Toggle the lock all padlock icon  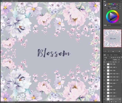(x=114, y=62)
